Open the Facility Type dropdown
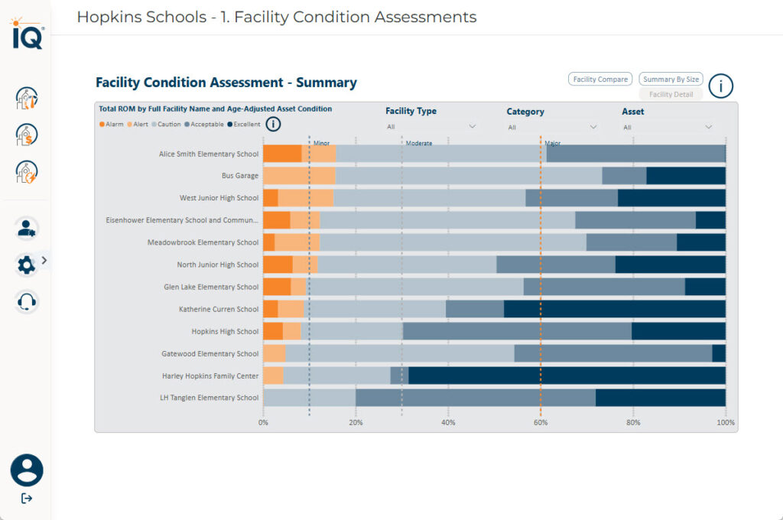 [x=431, y=127]
